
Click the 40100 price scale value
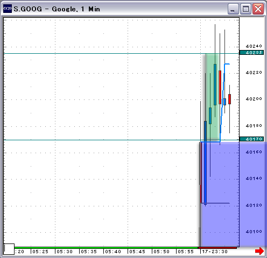click(x=254, y=232)
